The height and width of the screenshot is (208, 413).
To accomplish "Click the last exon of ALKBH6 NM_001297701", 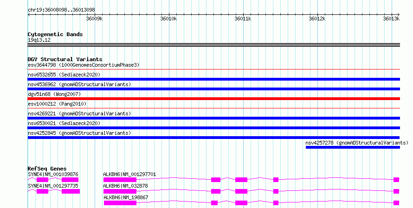I will tap(396, 180).
